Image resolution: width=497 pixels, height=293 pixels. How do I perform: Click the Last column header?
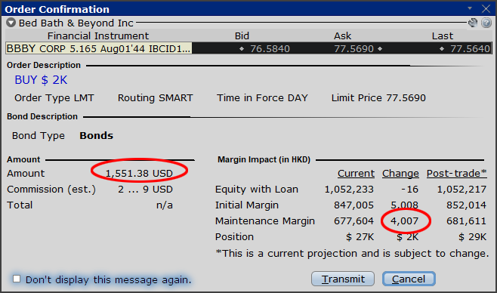click(x=442, y=35)
